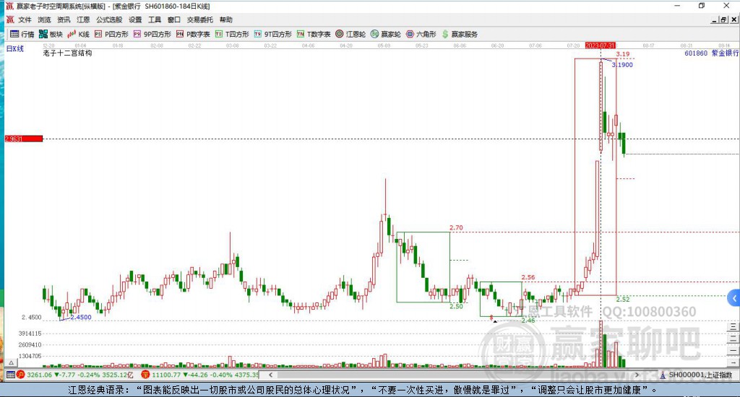The width and height of the screenshot is (740, 397).
Task: Open the 赢家轮 wheel tool
Action: tap(386, 34)
